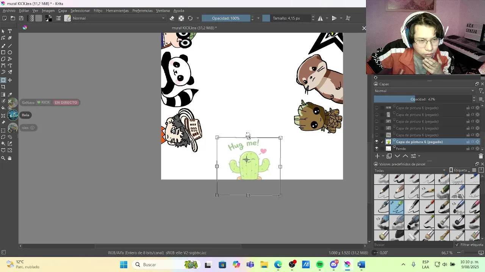Open the brush preset chooser icon
The width and height of the screenshot is (485, 272).
pyautogui.click(x=67, y=18)
